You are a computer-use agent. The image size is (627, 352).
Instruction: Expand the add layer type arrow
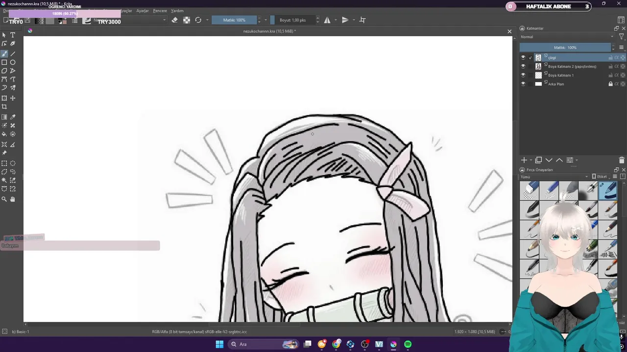(531, 160)
